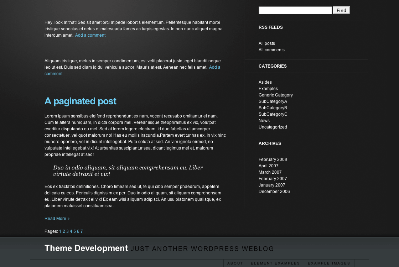Open the All posts RSS feed
This screenshot has width=399, height=267.
[x=266, y=43]
